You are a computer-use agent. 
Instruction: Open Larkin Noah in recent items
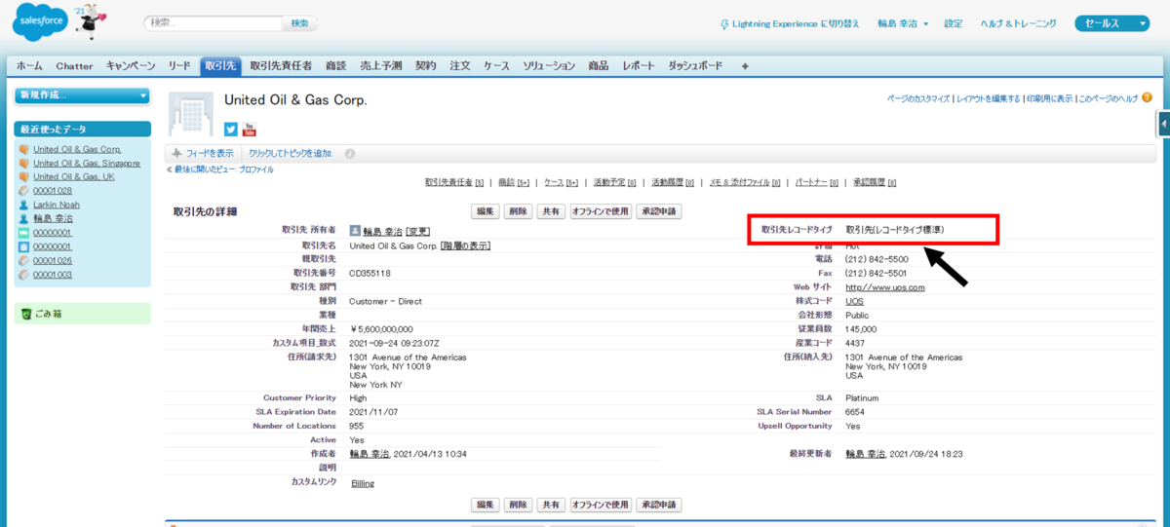point(57,205)
